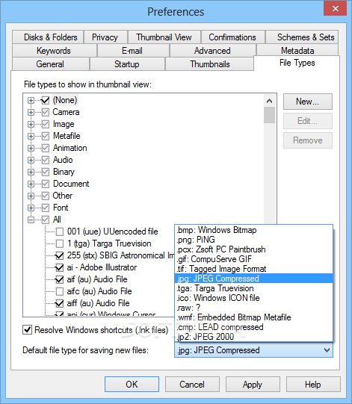Choose .tga: Targa Truevision in dropdown list
The width and height of the screenshot is (352, 404).
pyautogui.click(x=254, y=288)
